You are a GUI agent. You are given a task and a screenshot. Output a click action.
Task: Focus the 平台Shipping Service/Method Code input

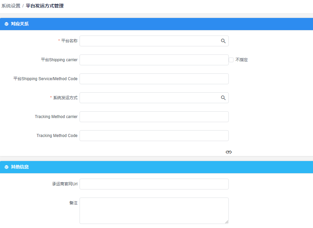(x=154, y=79)
